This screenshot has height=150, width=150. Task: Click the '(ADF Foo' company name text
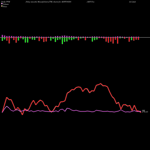[91, 2]
